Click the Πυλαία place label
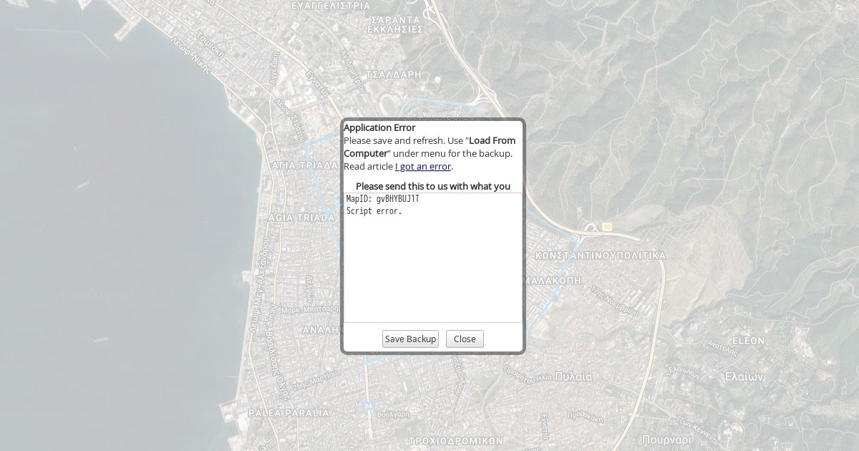 [x=573, y=377]
